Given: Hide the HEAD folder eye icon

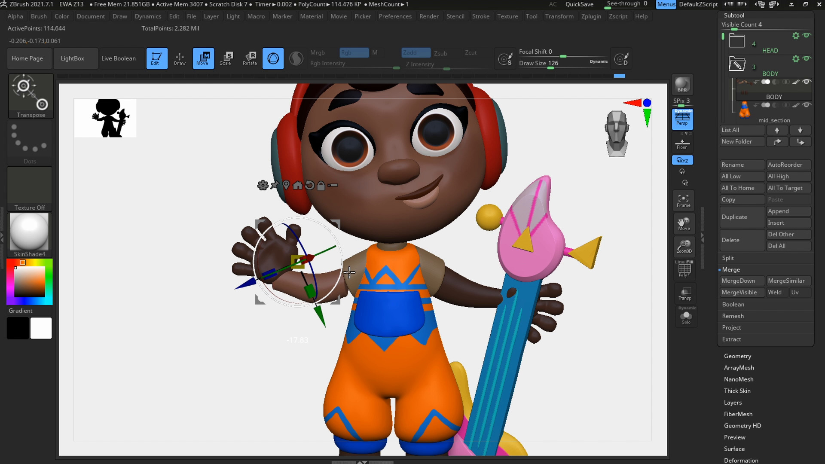Looking at the screenshot, I should click(x=807, y=35).
